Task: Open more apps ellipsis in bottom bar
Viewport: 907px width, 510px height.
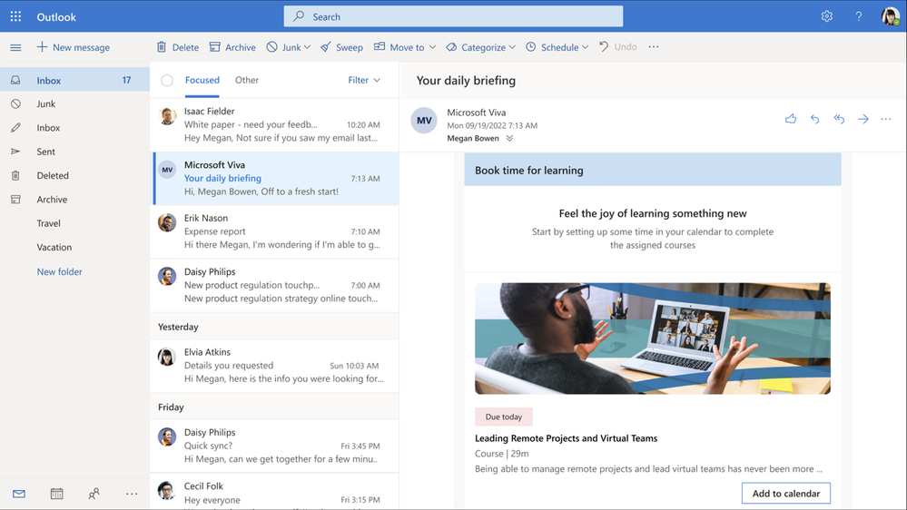Action: (132, 494)
